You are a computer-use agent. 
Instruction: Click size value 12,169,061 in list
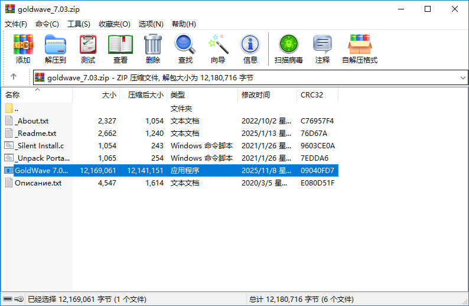point(98,171)
